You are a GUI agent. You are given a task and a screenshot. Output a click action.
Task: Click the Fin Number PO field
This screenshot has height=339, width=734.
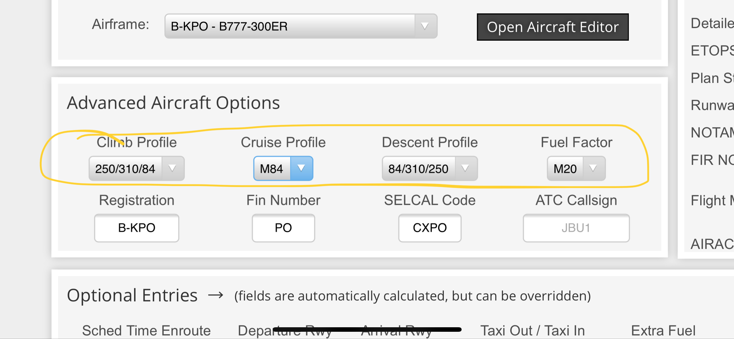(283, 228)
